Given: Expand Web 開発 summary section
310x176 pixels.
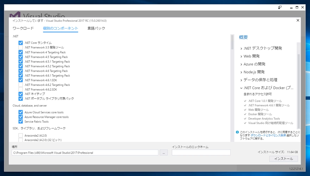Looking at the screenshot, I should [x=241, y=56].
